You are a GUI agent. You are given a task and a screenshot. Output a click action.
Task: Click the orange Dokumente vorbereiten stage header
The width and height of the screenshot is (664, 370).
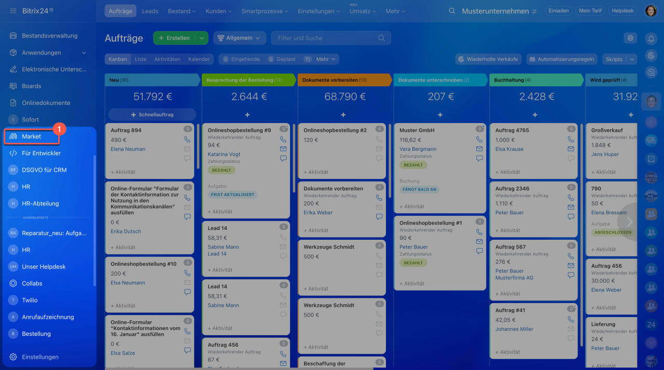344,80
